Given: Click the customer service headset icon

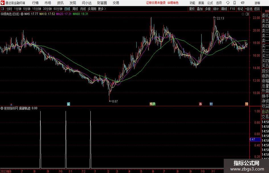Looking at the screenshot, I should pyautogui.click(x=228, y=3).
